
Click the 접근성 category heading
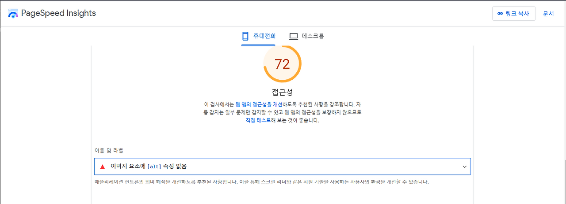pos(282,92)
